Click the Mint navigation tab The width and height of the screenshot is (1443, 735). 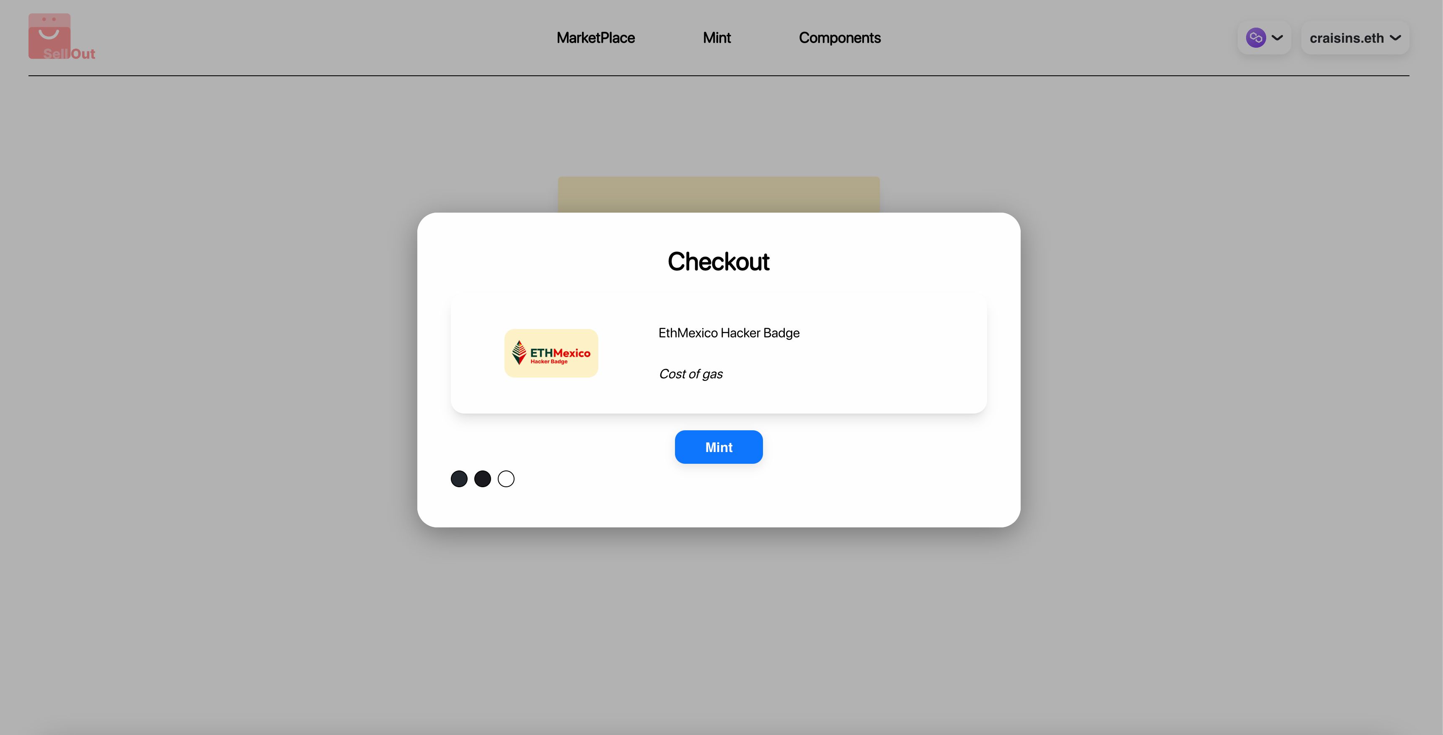[716, 38]
